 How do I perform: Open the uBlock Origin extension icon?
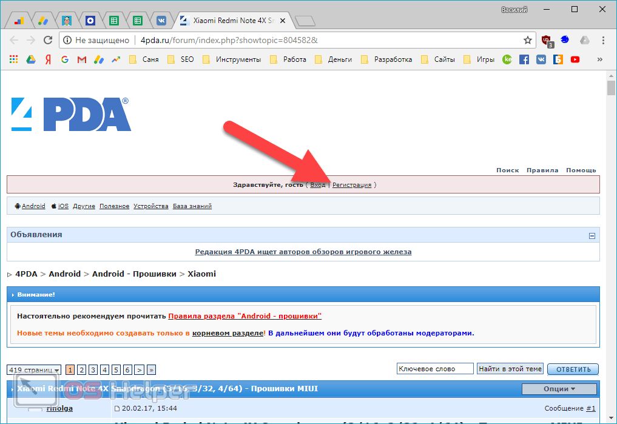click(547, 41)
